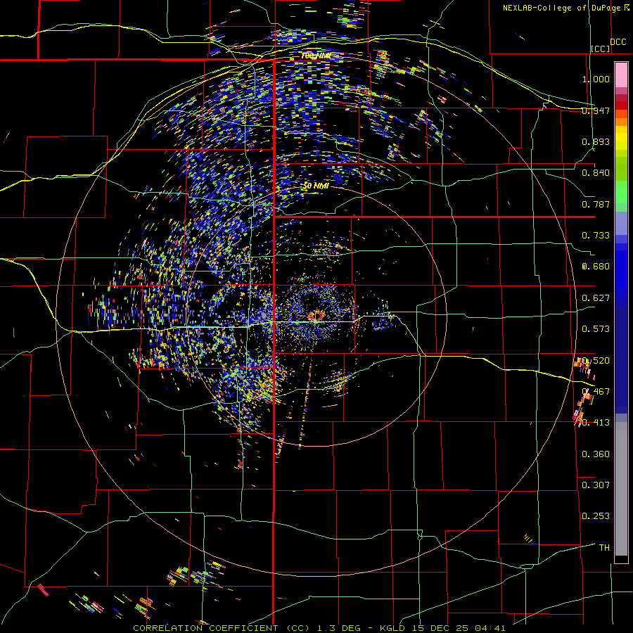
Task: Click the DCC label above the color scale
Action: pos(618,42)
